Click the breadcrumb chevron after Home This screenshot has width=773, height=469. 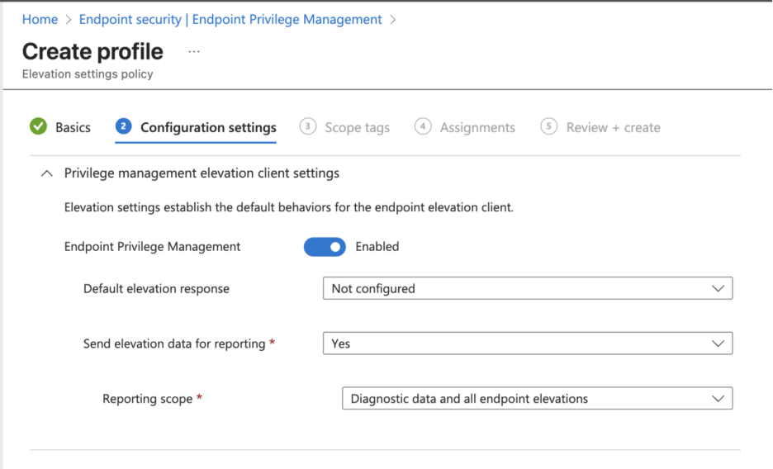pyautogui.click(x=69, y=19)
